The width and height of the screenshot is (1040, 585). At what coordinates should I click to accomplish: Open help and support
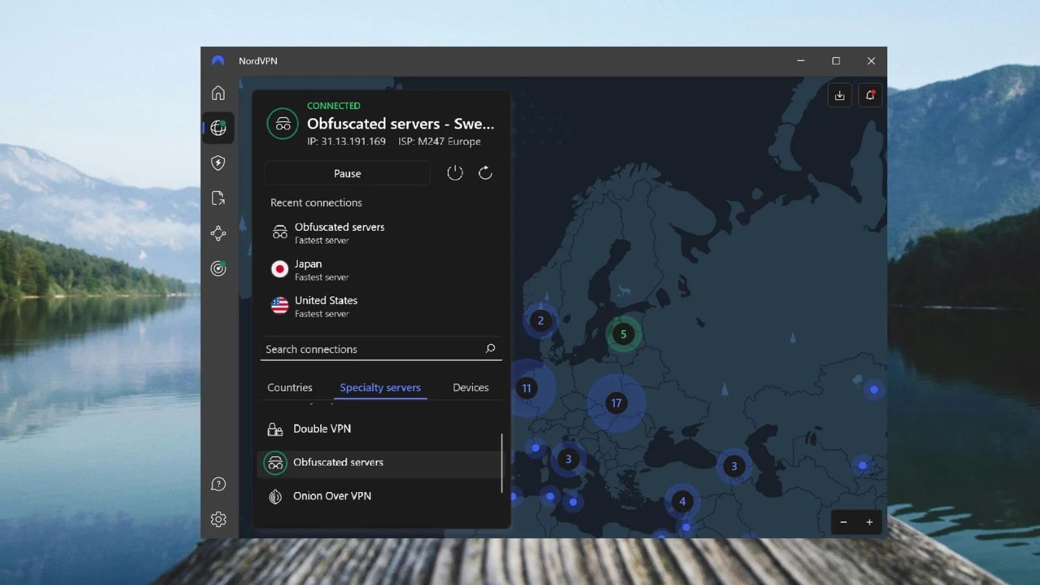coord(218,484)
